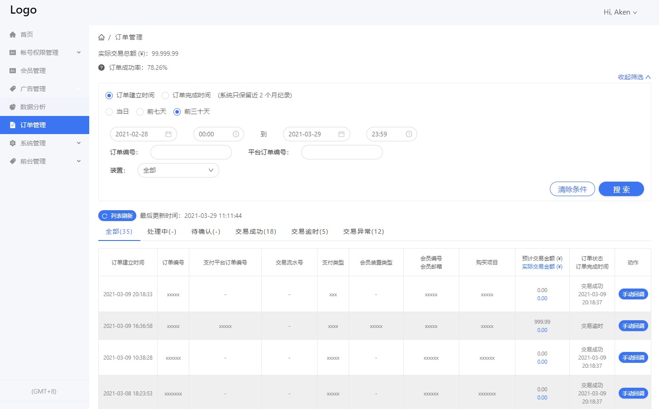659x409 pixels.
Task: Expand the 系统管理 submenu chevron
Action: (79, 143)
